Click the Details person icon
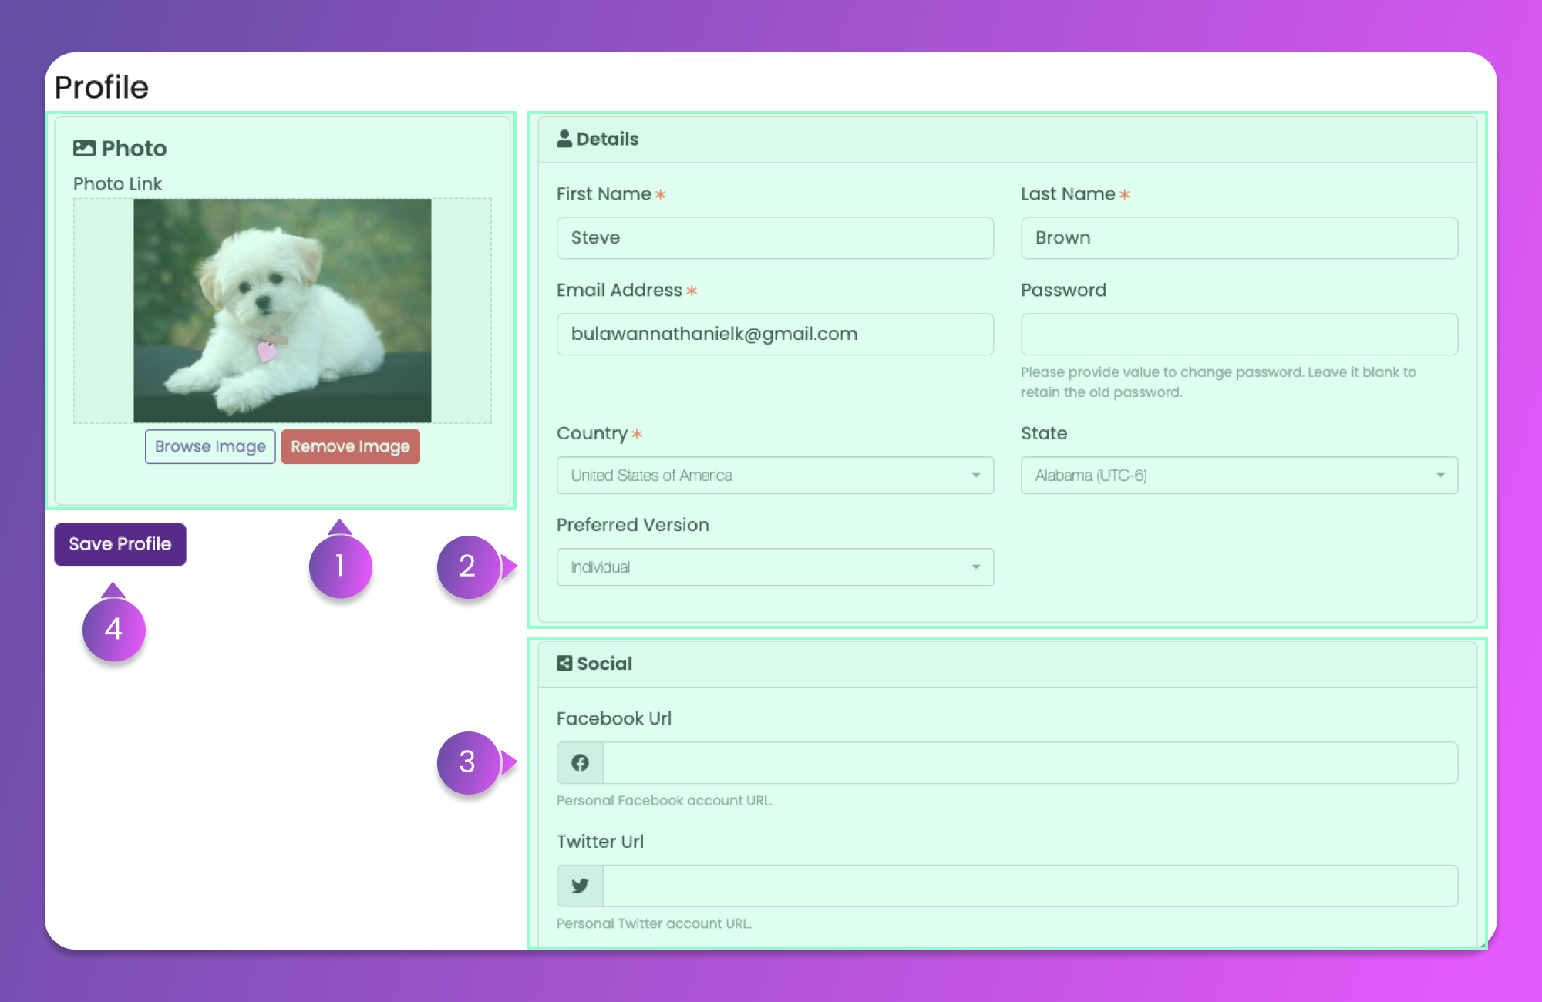This screenshot has width=1542, height=1002. 564,139
